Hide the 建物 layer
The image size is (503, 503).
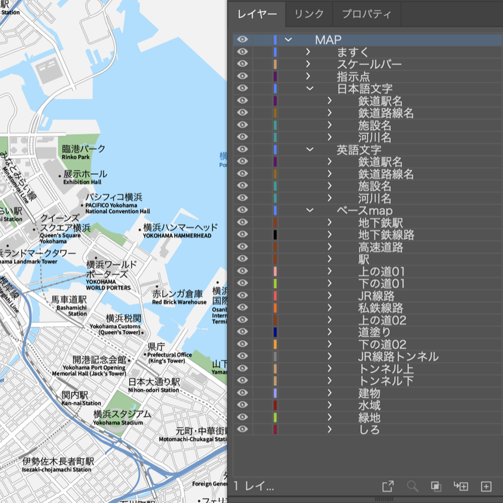pos(243,393)
